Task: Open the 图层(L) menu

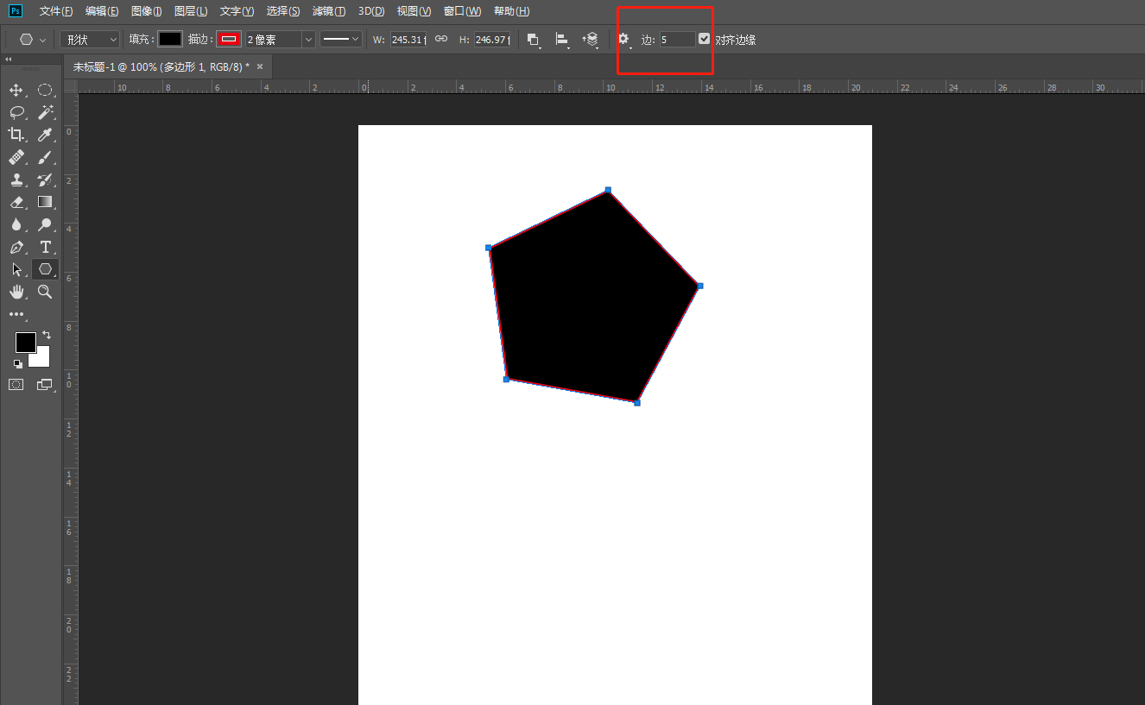Action: click(x=191, y=11)
